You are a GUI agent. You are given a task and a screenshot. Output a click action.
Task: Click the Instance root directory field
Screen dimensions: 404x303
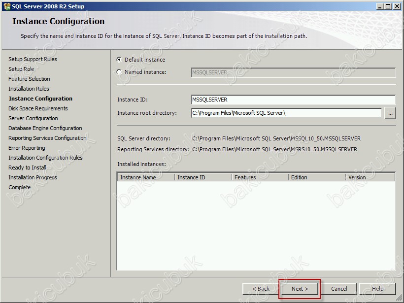[286, 113]
